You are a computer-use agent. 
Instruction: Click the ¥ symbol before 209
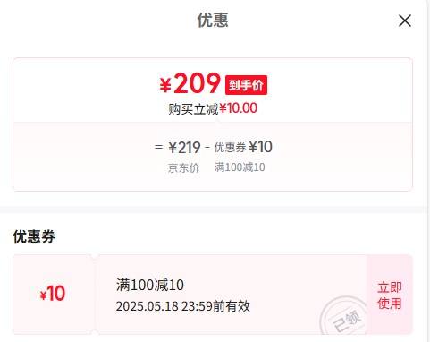[165, 86]
